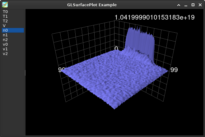Choose v2 at the list bottom

5,54
